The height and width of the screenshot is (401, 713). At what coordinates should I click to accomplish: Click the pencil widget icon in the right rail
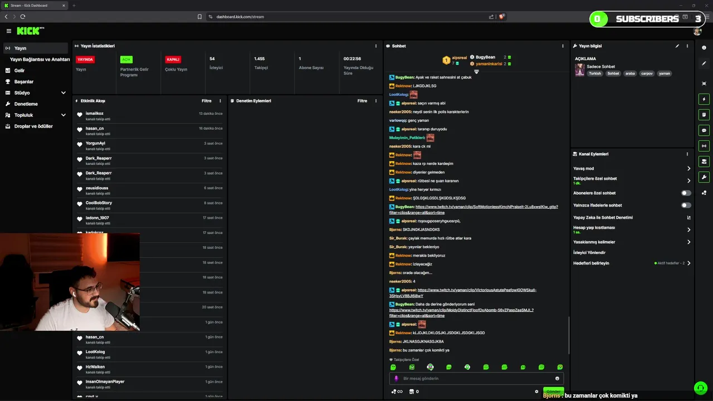(x=704, y=63)
